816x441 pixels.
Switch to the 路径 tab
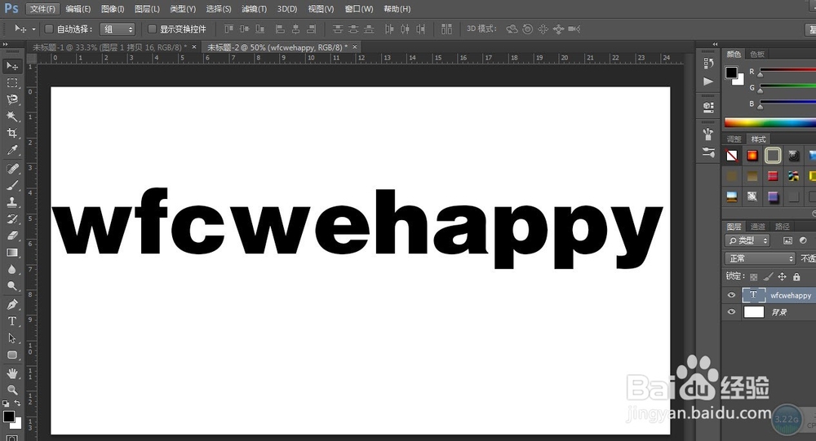tap(783, 227)
